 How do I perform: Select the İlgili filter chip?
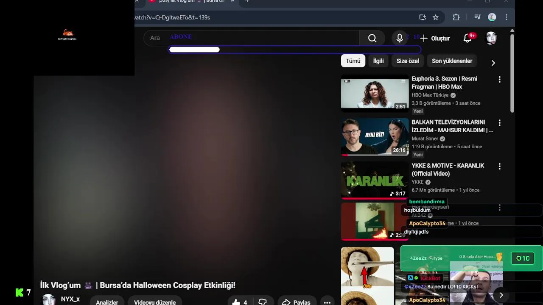coord(378,61)
